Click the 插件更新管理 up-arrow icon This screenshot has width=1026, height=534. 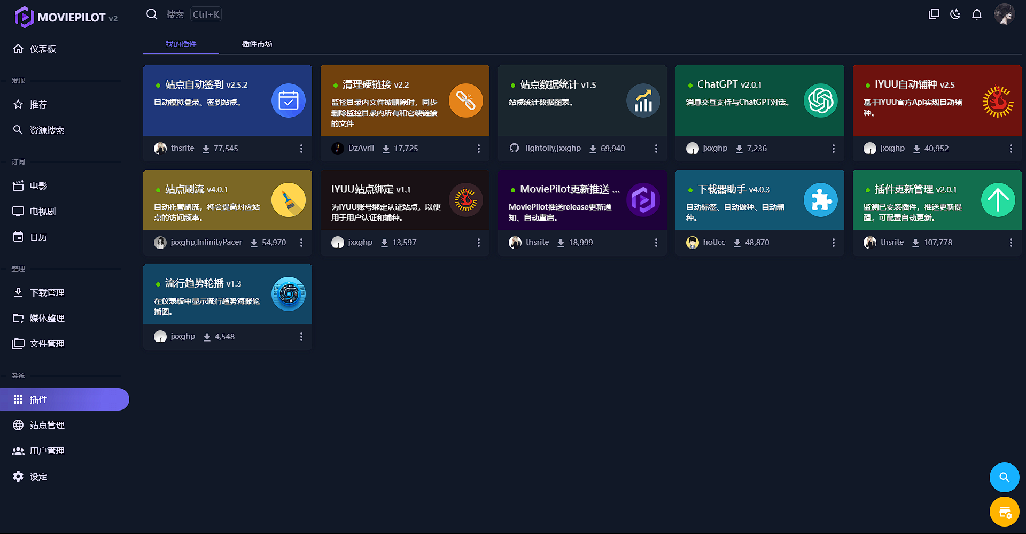point(998,200)
